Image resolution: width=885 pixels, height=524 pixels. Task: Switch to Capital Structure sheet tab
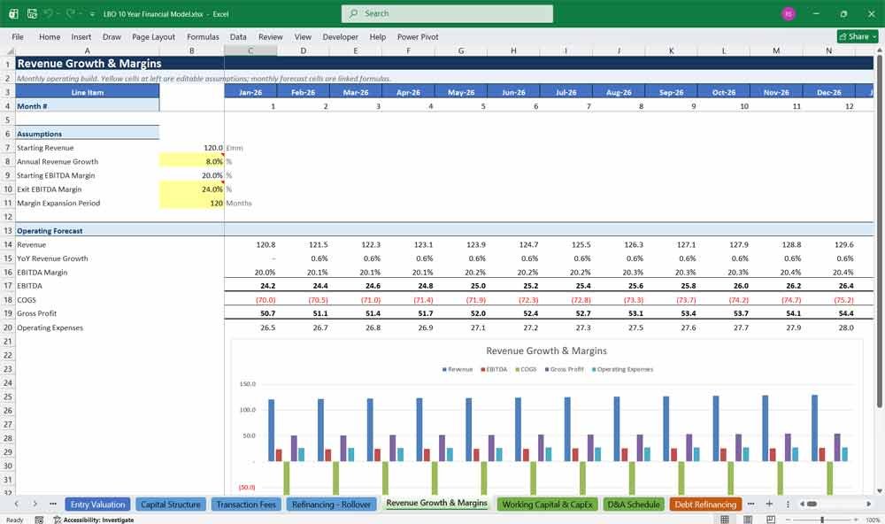click(171, 505)
